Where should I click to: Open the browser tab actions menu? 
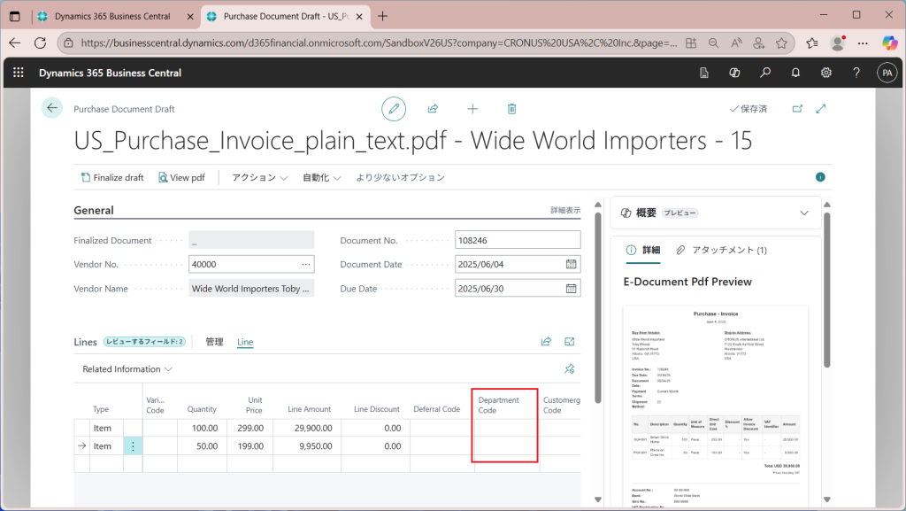coord(15,16)
